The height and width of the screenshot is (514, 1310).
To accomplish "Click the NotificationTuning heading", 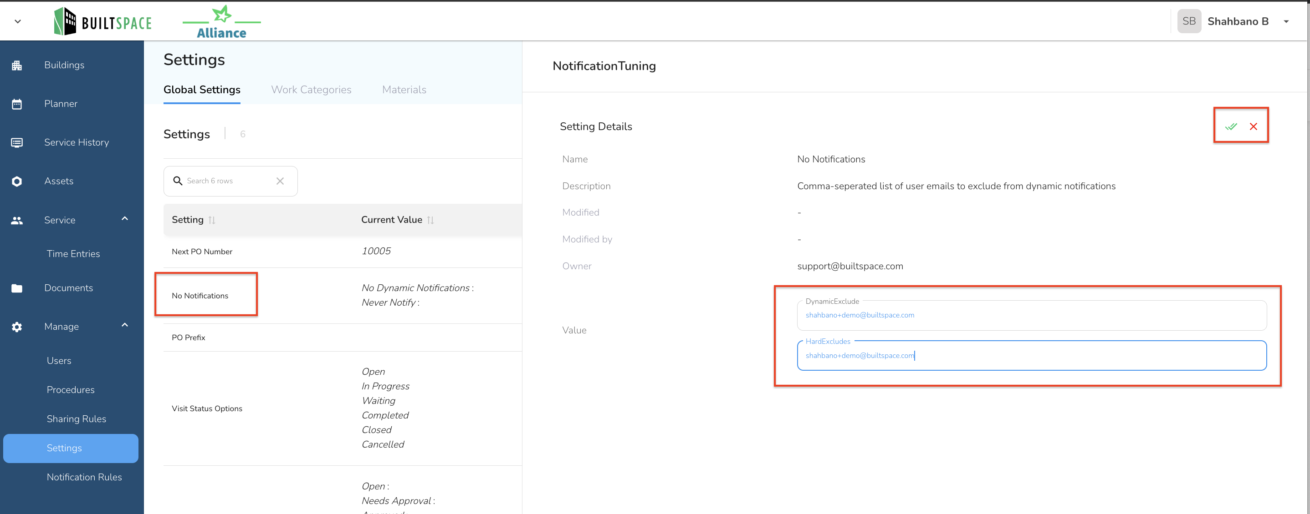I will pyautogui.click(x=604, y=66).
